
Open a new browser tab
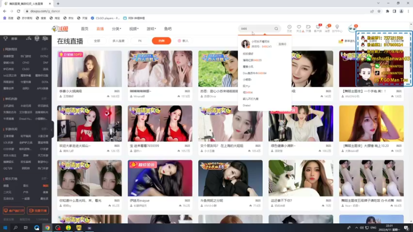pyautogui.click(x=58, y=4)
